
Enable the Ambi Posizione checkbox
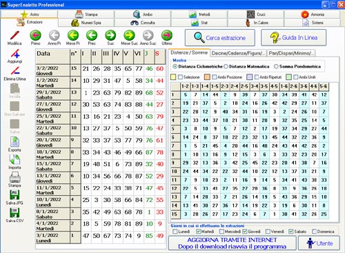(215, 77)
